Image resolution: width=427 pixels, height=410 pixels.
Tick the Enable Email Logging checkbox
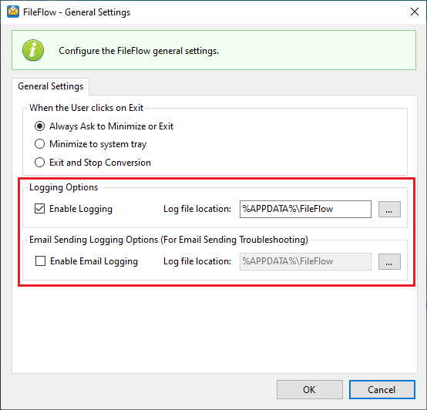[40, 261]
